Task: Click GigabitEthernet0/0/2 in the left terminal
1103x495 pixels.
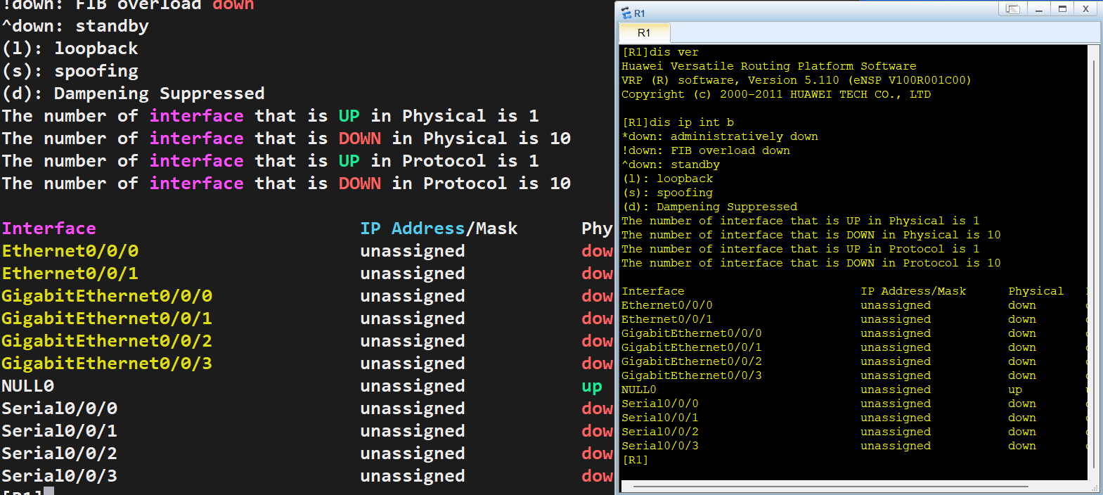Action: [106, 341]
